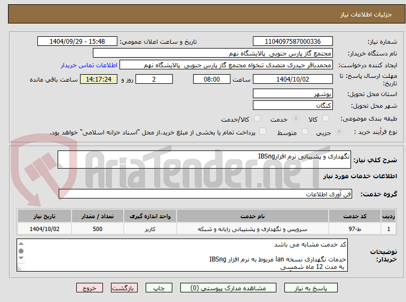Click the شماره نیاز number field
The height and width of the screenshot is (302, 406).
(x=292, y=42)
